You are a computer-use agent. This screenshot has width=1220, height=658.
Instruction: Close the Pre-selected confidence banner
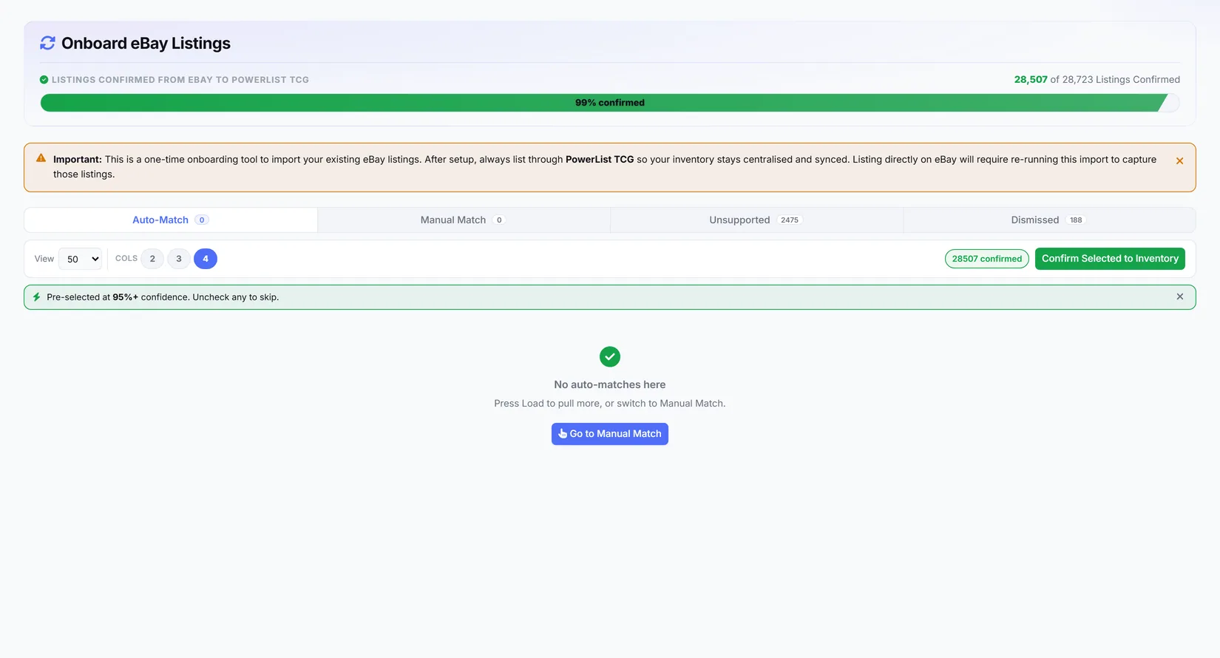tap(1180, 296)
